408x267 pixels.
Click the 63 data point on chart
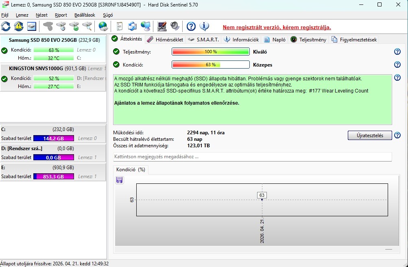pos(262,200)
